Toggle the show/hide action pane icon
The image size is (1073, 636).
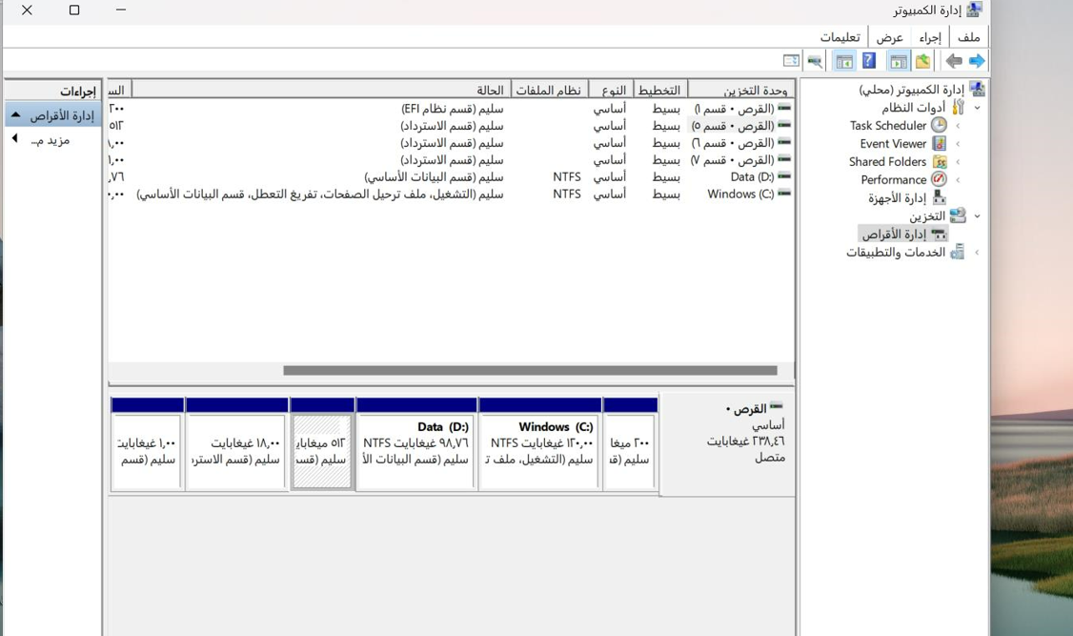pyautogui.click(x=844, y=61)
